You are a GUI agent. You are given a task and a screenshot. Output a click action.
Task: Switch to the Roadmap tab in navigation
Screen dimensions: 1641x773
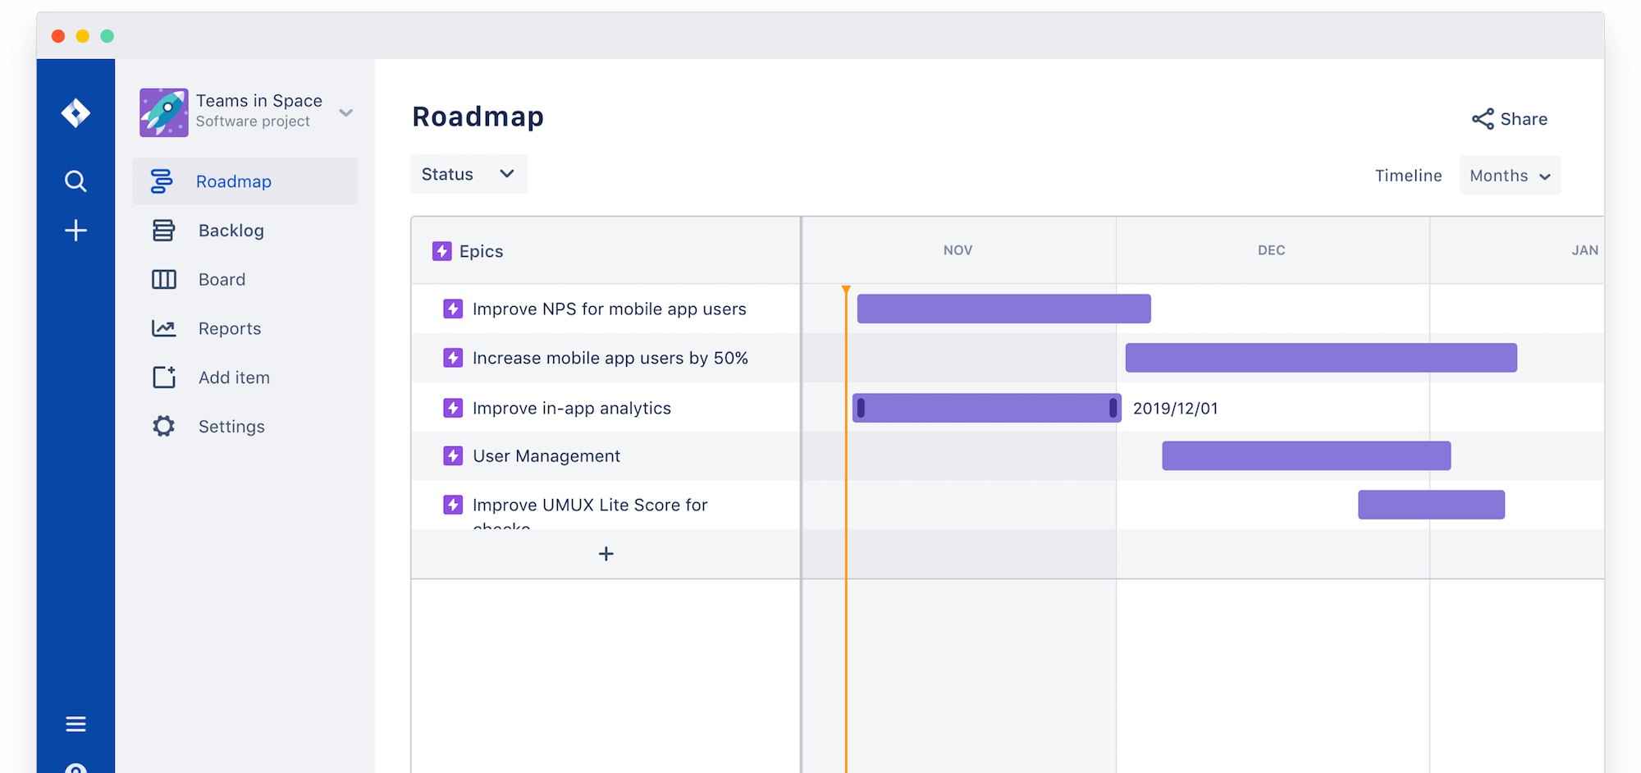234,181
